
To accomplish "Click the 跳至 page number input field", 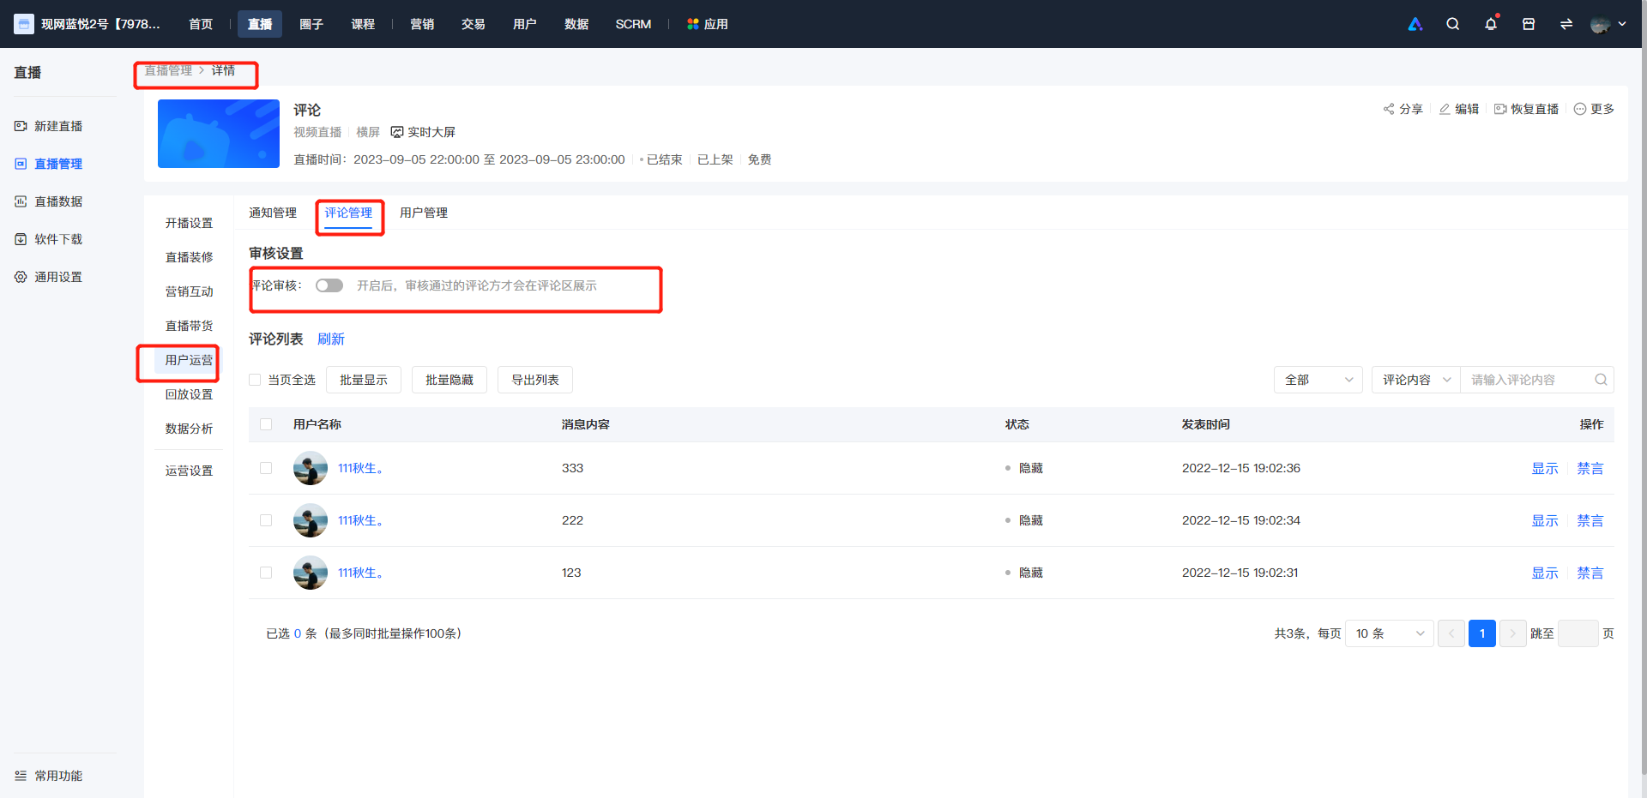I will click(1578, 633).
